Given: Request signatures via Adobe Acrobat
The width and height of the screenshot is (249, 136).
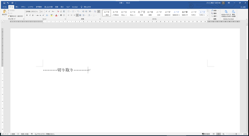Looking at the screenshot, I should (233, 13).
